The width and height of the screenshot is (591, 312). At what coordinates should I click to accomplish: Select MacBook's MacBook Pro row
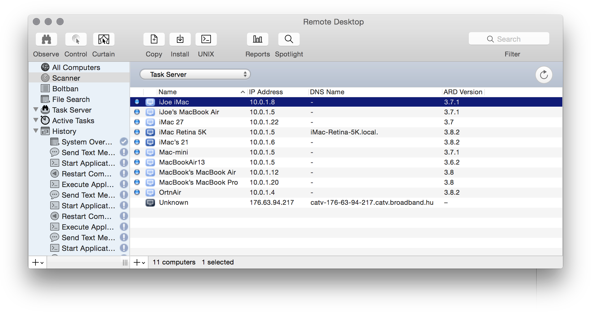346,182
